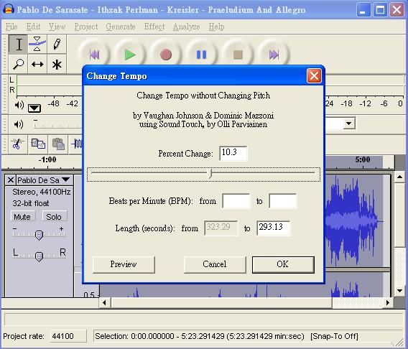Click the blue Pause button
The image size is (408, 349).
tap(201, 55)
